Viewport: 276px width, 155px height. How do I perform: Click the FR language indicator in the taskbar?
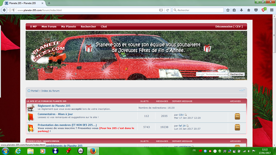[x=194, y=151]
